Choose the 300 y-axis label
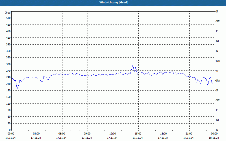The image size is (226, 141). (8, 64)
